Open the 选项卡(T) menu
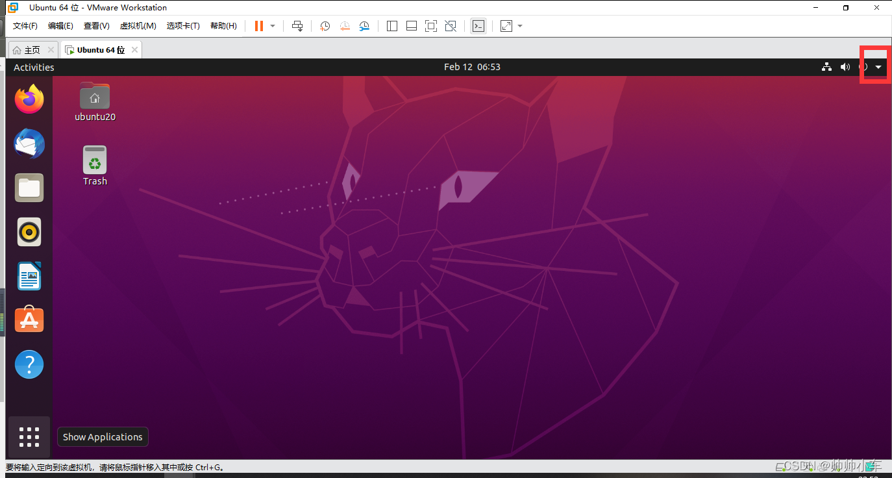Viewport: 892px width, 478px height. 183,26
